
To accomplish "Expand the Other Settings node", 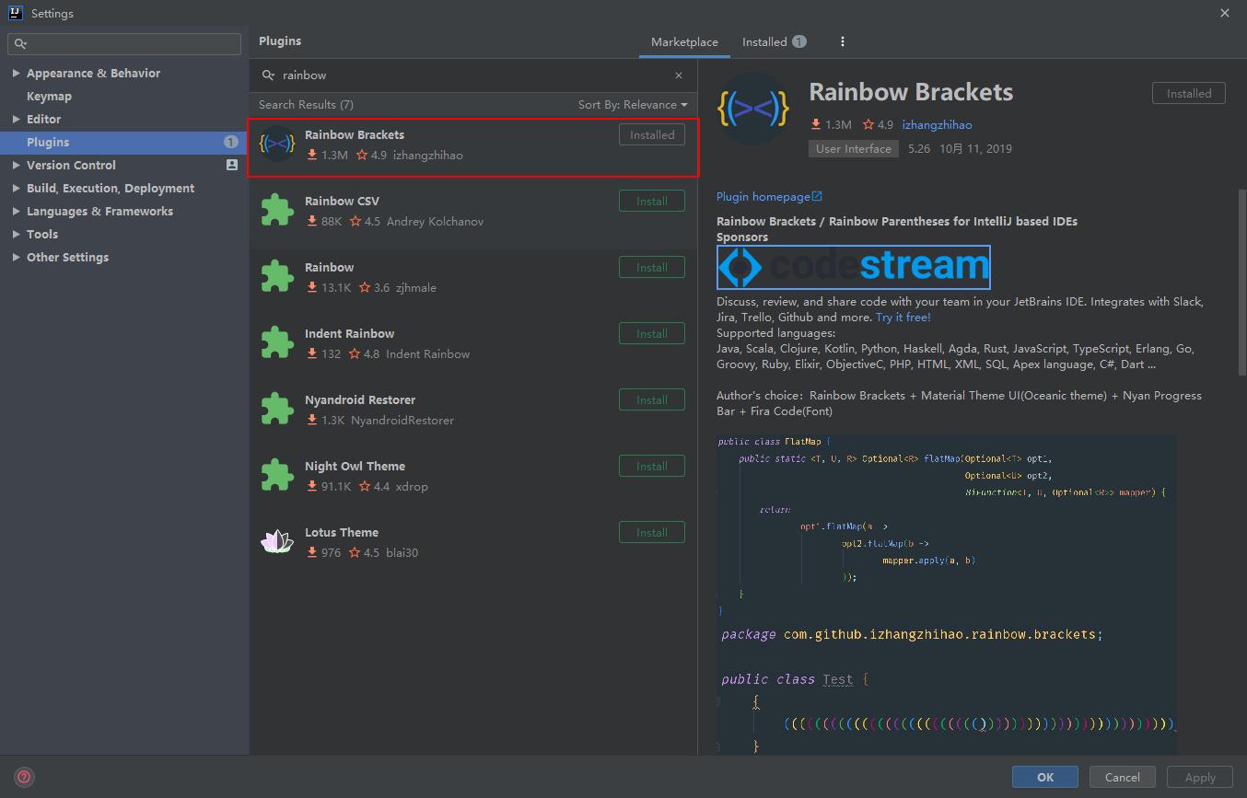I will coord(16,257).
